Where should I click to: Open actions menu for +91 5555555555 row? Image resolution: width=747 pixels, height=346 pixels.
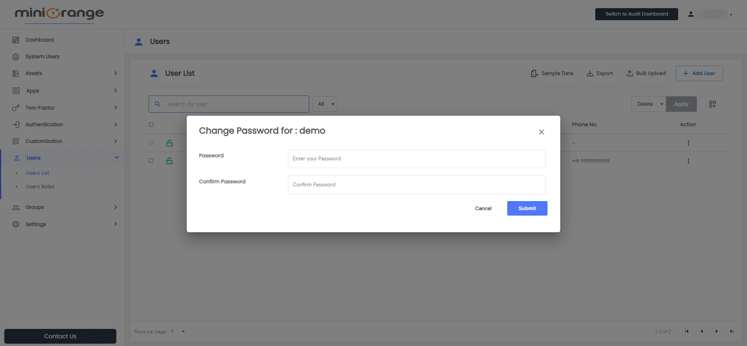pos(688,161)
